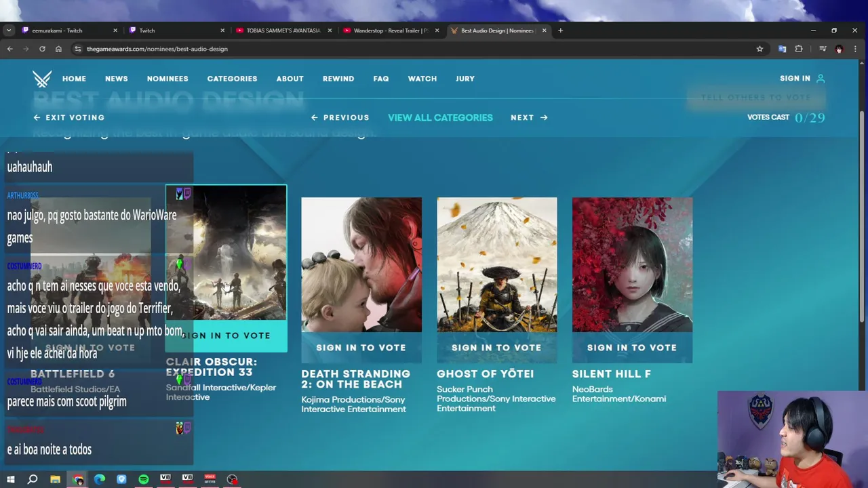Click the NeoBards Entertainment/Konami text
Screen dimensions: 868x488
coord(619,394)
